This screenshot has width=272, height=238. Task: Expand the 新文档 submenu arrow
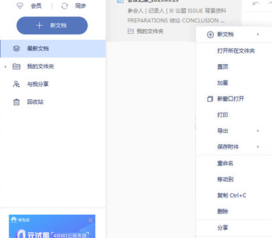tap(257, 34)
